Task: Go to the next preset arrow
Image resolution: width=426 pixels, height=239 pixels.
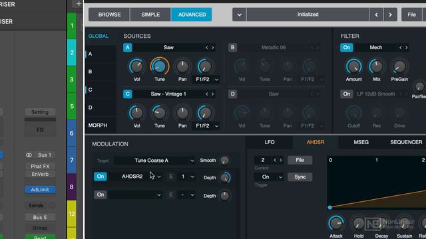Action: [x=390, y=15]
